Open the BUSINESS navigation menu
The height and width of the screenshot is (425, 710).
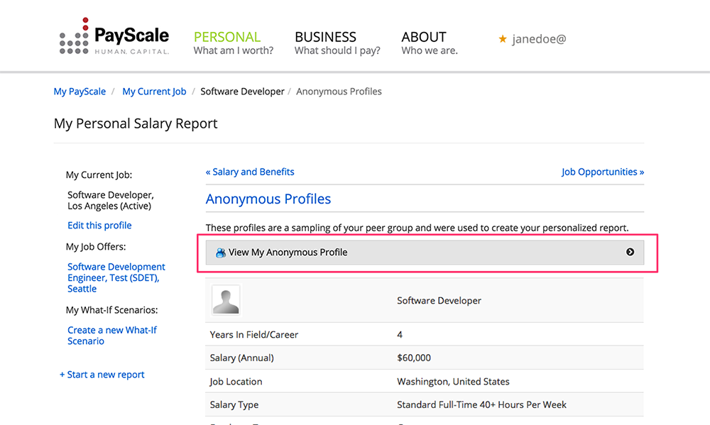pyautogui.click(x=337, y=43)
